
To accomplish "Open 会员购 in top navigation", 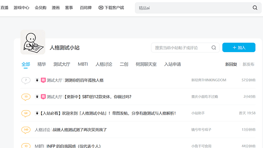I will (40, 8).
